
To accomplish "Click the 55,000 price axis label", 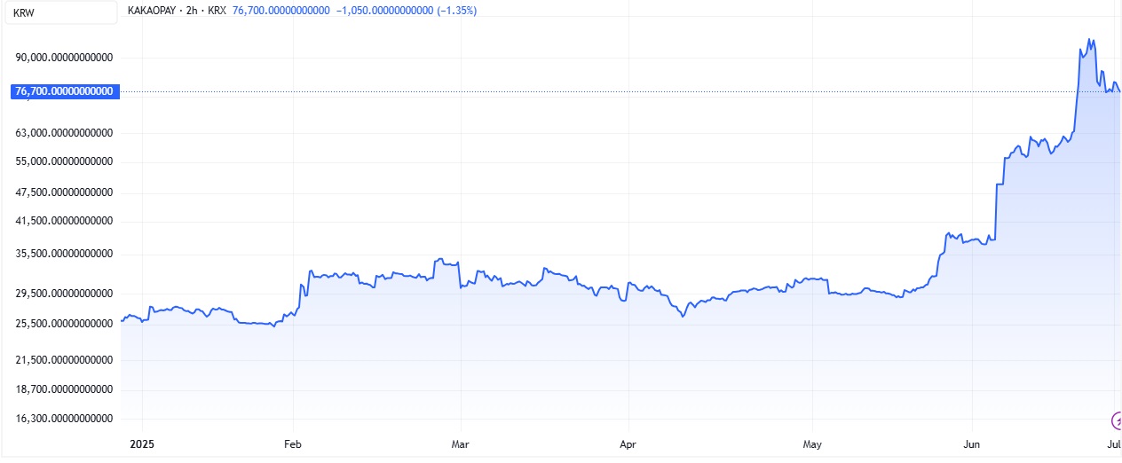I will click(x=64, y=161).
